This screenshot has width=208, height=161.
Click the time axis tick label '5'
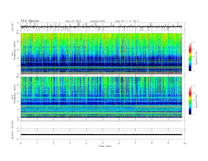click(103, 143)
